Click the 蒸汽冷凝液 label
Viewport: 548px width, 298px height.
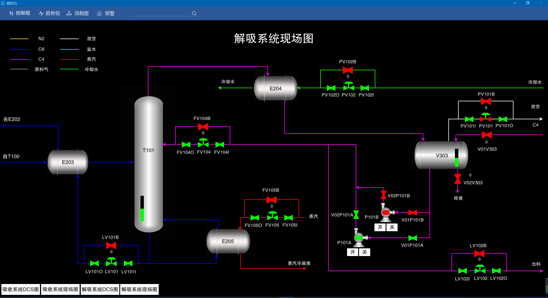tap(299, 263)
